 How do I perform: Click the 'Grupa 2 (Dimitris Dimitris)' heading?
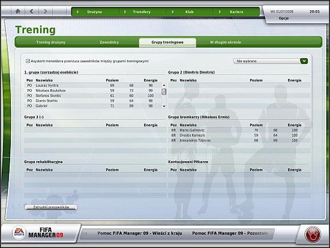click(191, 72)
